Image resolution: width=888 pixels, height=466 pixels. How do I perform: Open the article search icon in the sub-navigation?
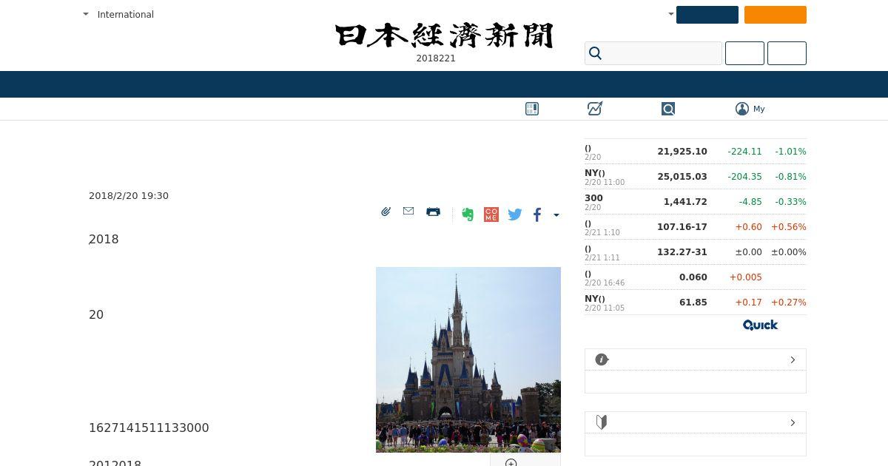[668, 109]
